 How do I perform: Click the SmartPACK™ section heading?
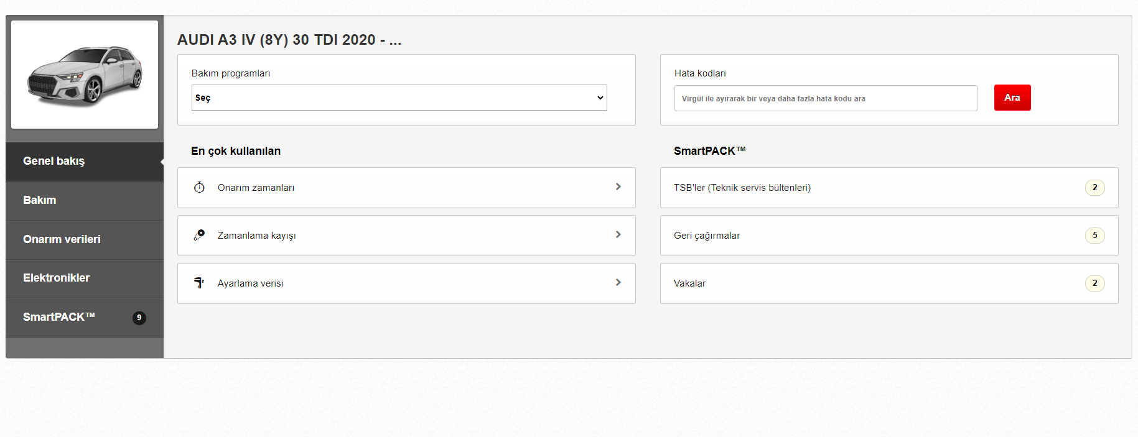coord(709,151)
